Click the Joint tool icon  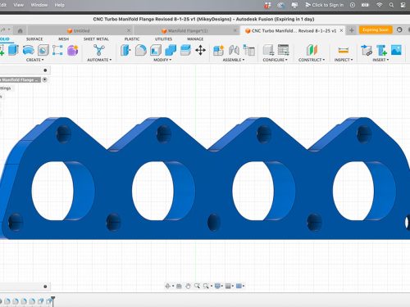tap(234, 50)
